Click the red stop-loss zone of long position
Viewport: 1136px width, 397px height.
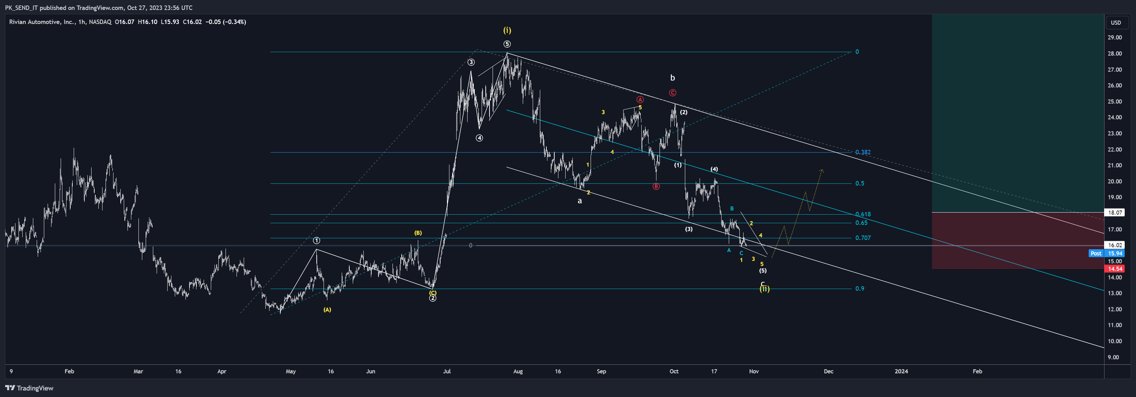tap(1018, 240)
